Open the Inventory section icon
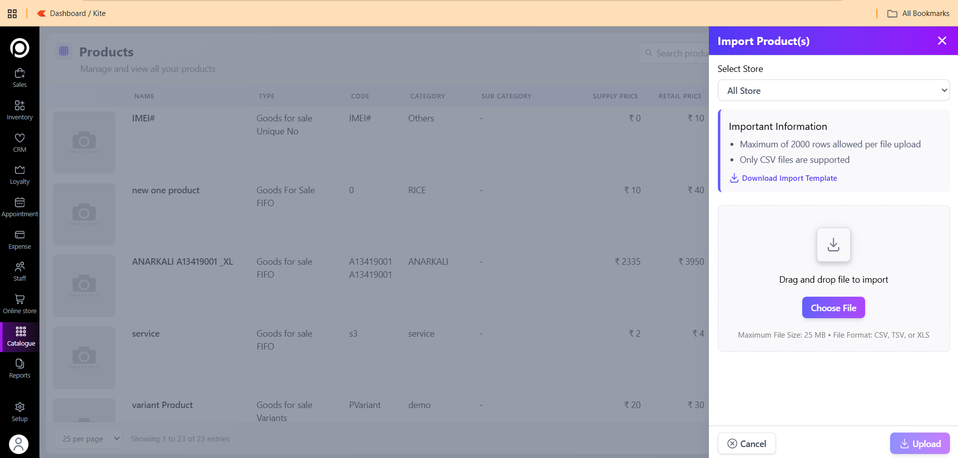 coord(19,110)
